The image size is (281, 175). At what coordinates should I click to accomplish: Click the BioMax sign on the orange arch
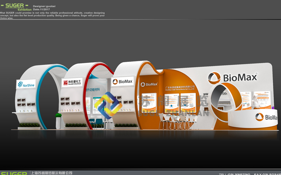122,81
